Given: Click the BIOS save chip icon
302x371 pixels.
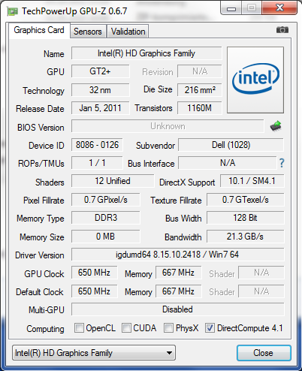Looking at the screenshot, I should 276,126.
